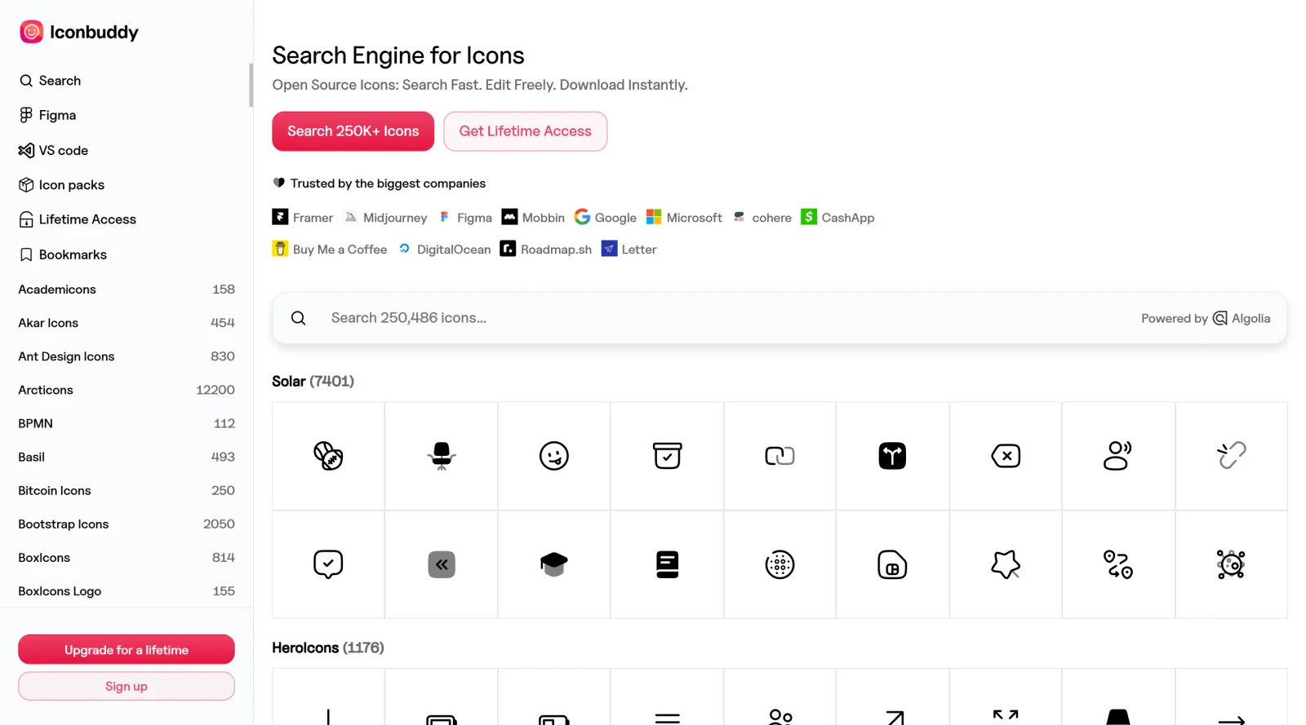Select the two users icon in HeroIcons
The width and height of the screenshot is (1306, 725).
(780, 717)
